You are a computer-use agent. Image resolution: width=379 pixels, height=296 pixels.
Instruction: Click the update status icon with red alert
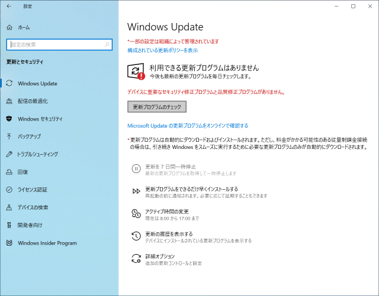tap(136, 71)
